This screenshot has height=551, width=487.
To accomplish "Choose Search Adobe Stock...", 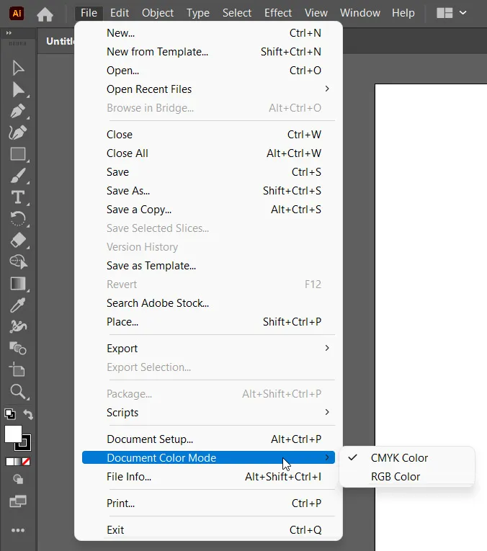I will coord(208,303).
